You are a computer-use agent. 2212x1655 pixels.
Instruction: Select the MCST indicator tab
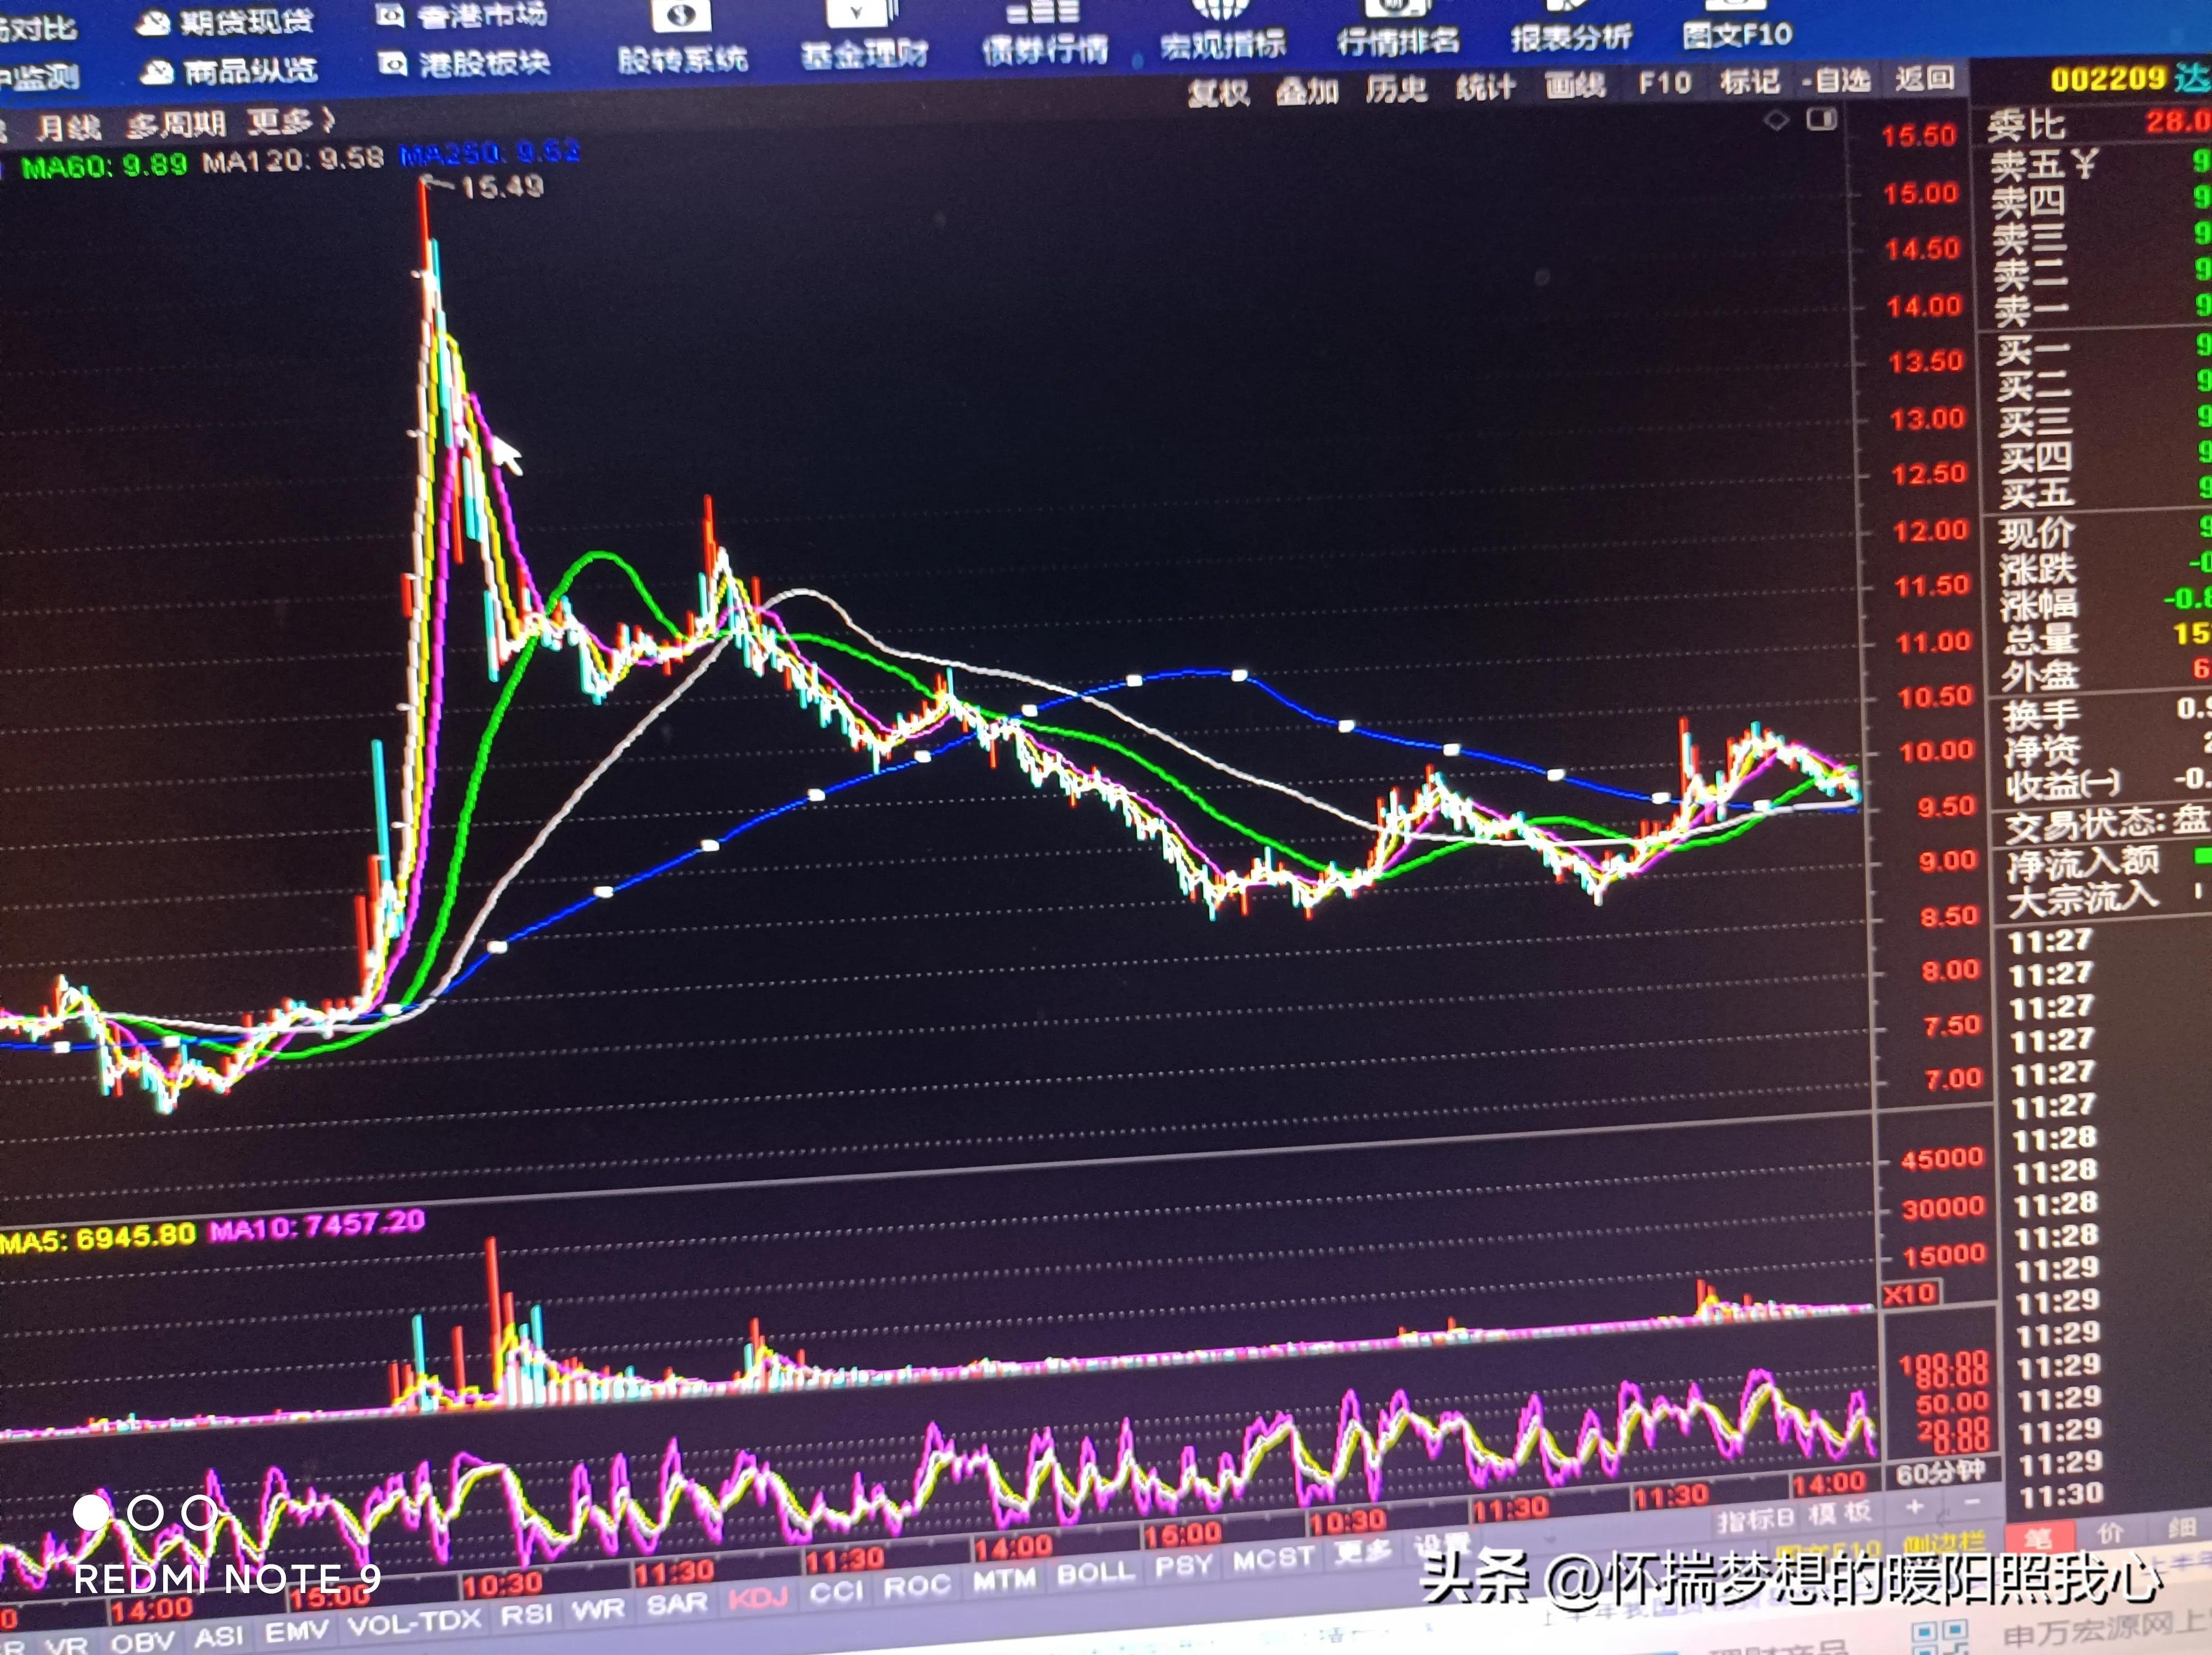[x=1272, y=1559]
